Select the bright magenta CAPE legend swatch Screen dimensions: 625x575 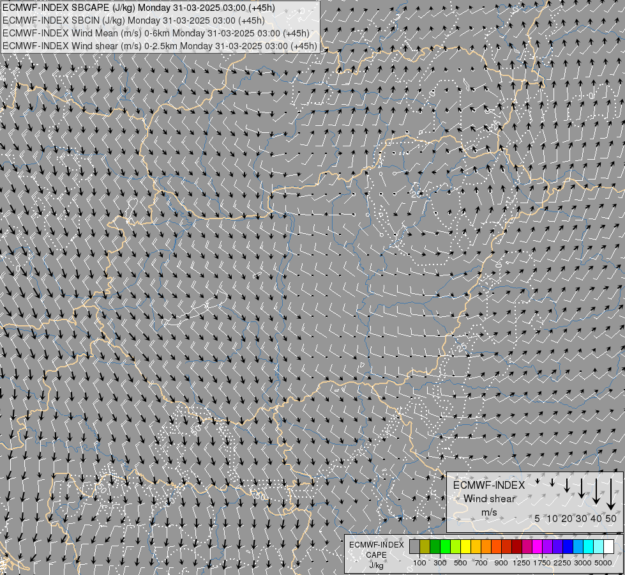click(x=537, y=547)
